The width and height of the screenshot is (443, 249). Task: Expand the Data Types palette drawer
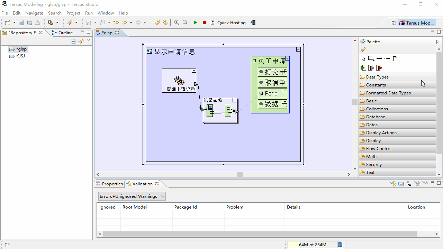click(x=397, y=77)
